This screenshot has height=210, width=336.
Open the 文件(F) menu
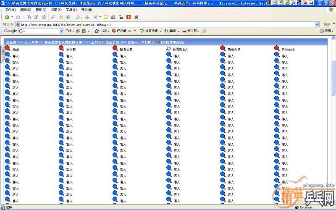pos(10,10)
